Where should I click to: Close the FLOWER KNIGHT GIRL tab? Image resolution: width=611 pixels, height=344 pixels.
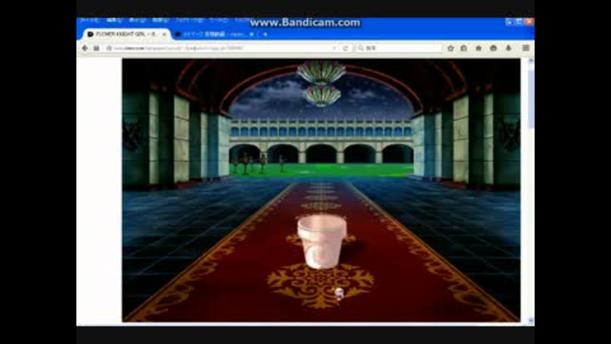pos(164,34)
